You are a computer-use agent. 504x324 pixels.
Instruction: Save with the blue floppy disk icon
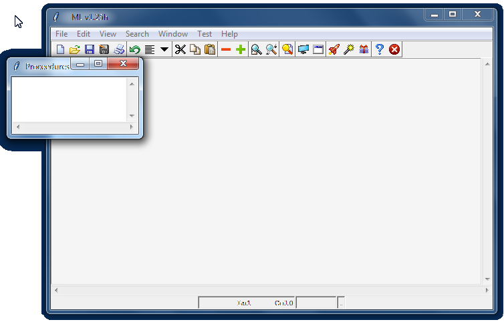point(90,49)
